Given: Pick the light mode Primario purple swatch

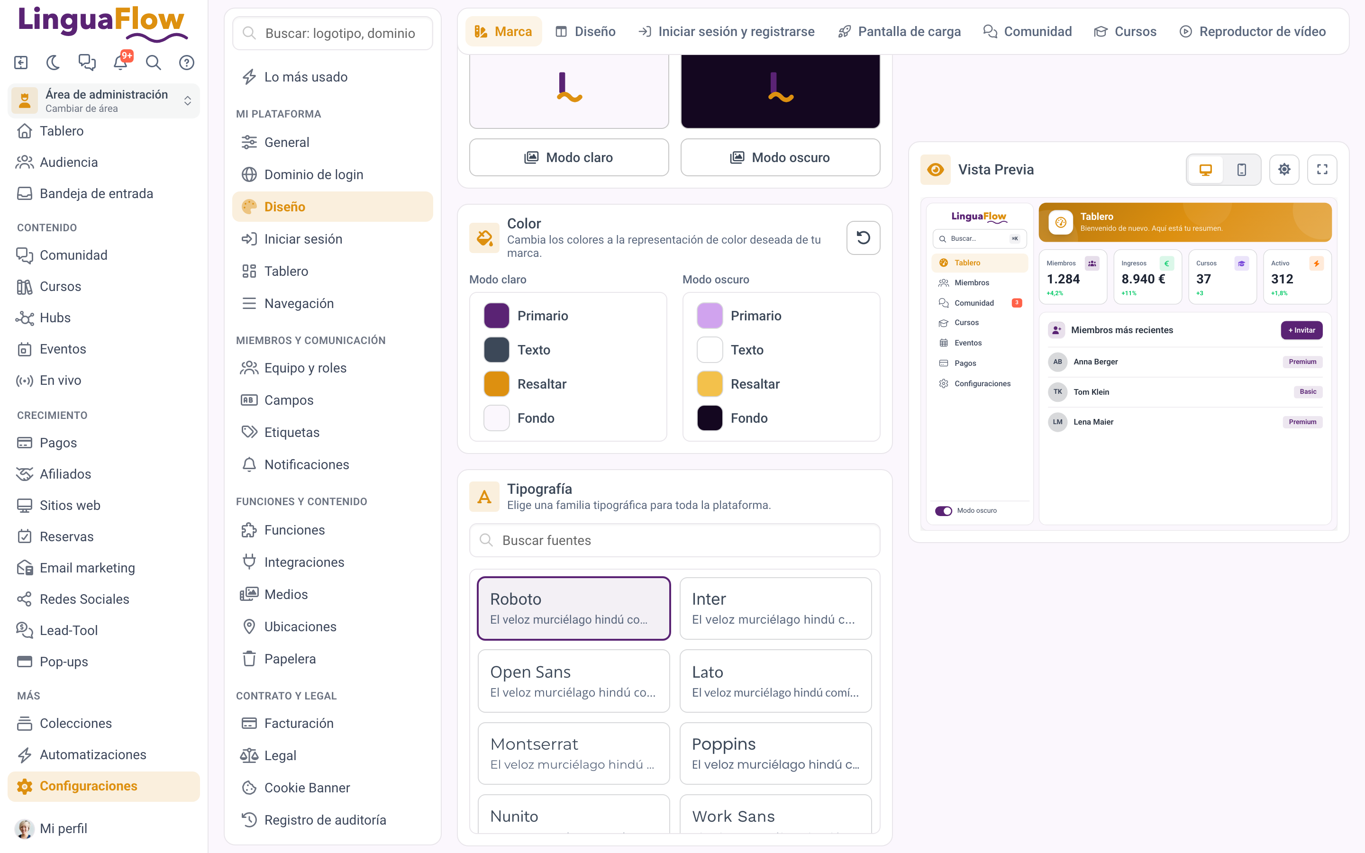Looking at the screenshot, I should (496, 315).
